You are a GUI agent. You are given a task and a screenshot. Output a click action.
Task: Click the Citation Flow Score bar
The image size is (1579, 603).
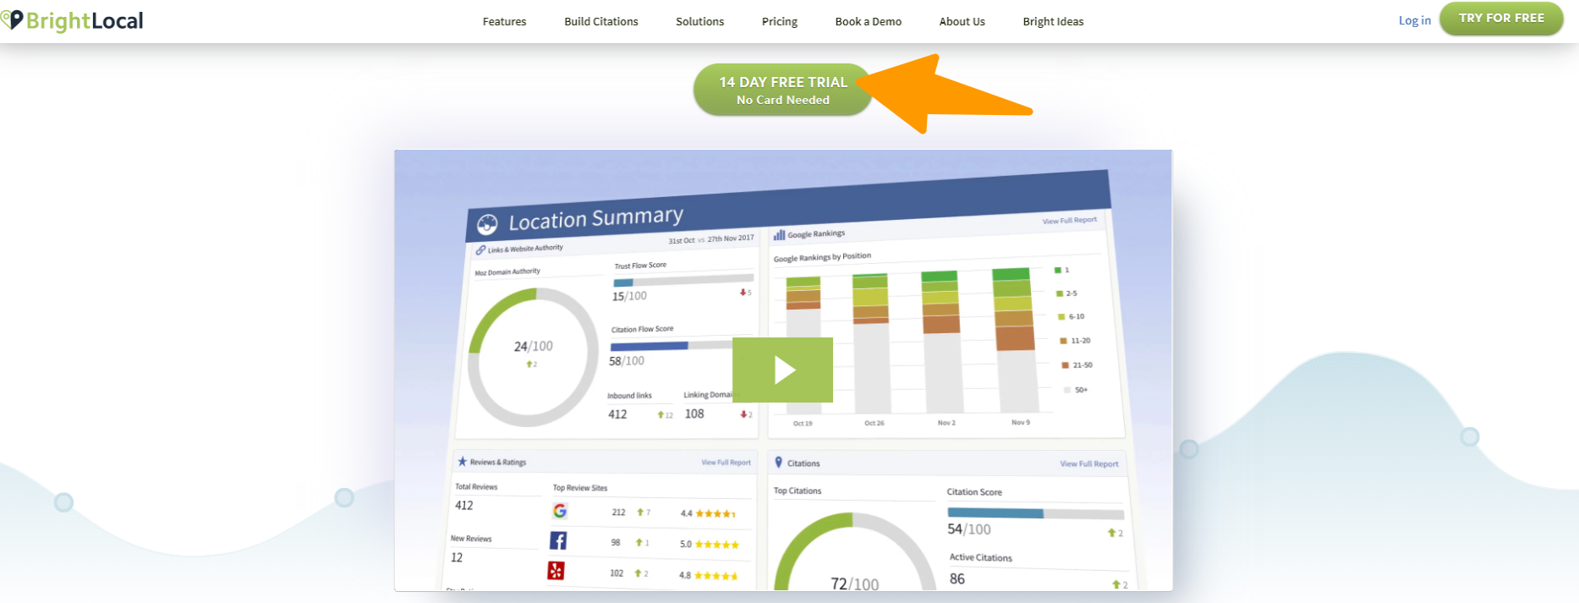pyautogui.click(x=672, y=345)
